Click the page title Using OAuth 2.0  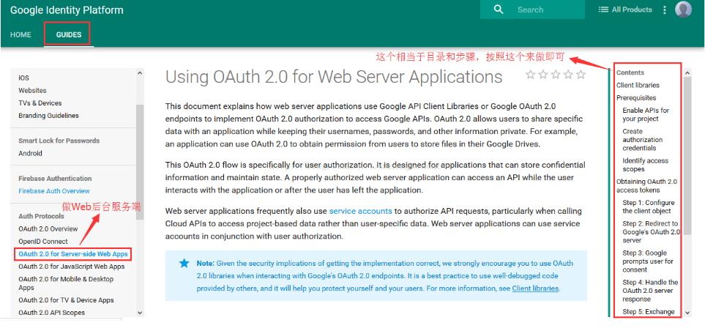334,77
